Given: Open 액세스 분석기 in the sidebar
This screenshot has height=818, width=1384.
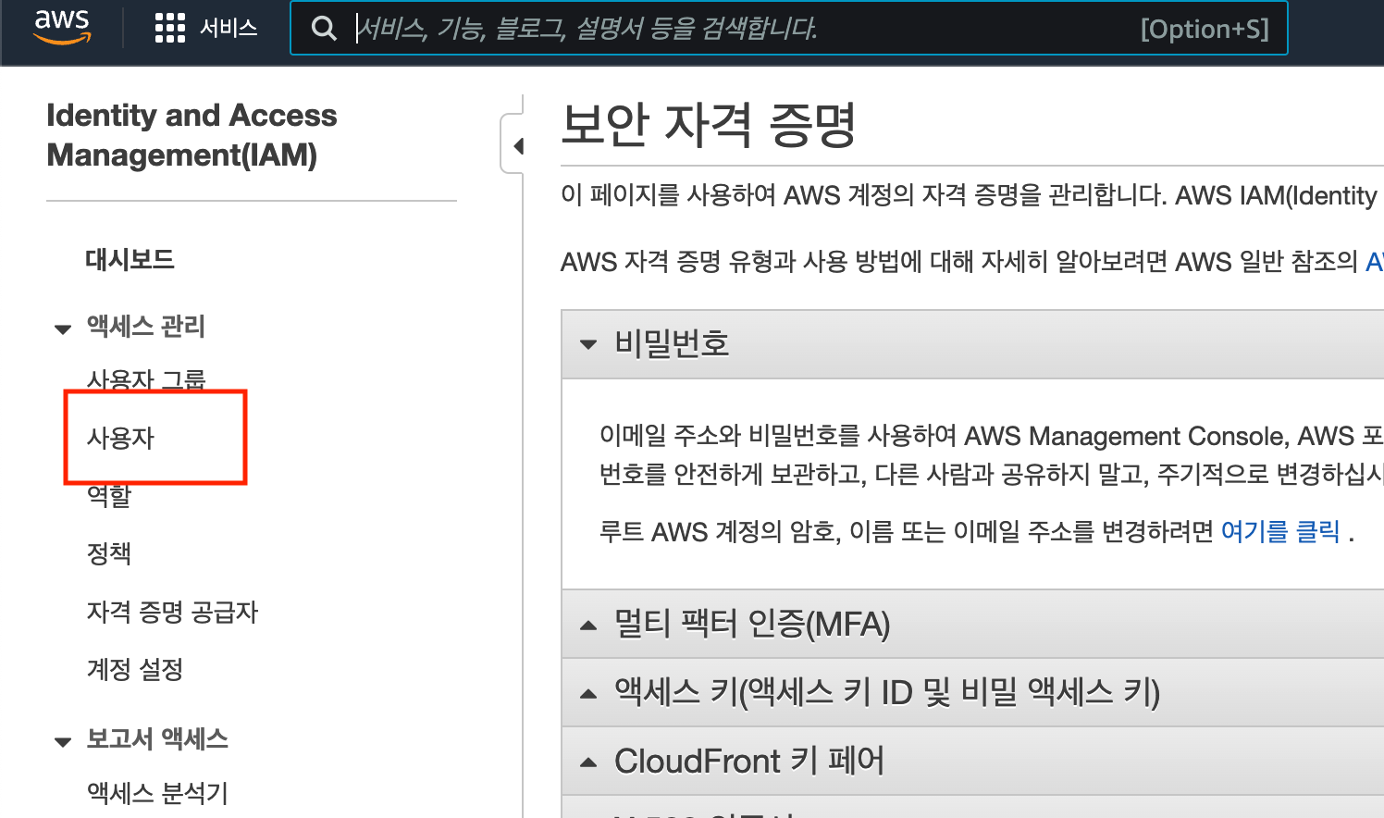Looking at the screenshot, I should click(157, 793).
